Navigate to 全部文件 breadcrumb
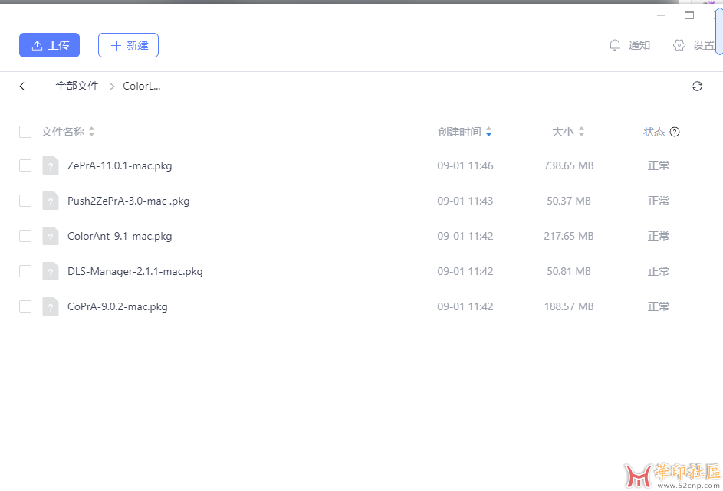Image resolution: width=723 pixels, height=491 pixels. coord(77,86)
